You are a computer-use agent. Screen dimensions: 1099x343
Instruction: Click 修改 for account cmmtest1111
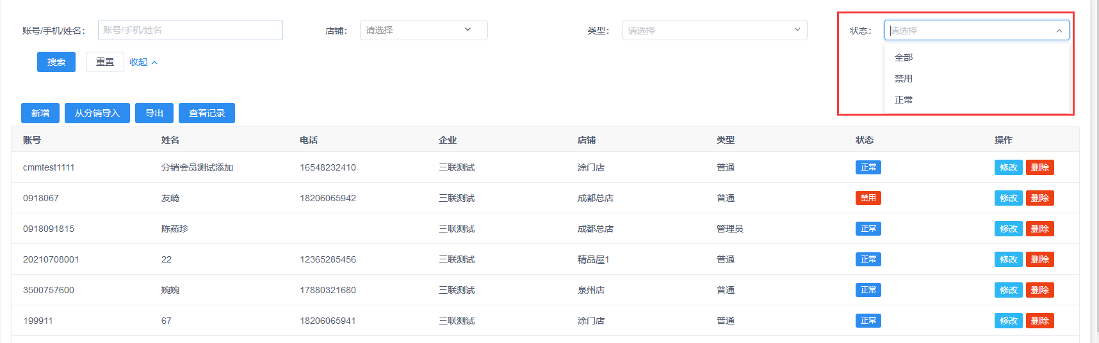[x=1008, y=167]
